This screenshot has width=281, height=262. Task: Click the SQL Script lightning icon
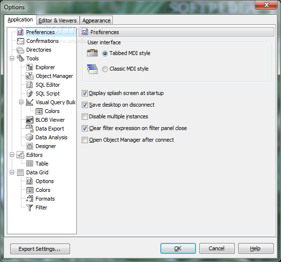30,94
